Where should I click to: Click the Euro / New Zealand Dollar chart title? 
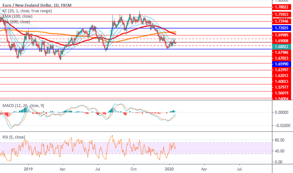[x=36, y=5]
